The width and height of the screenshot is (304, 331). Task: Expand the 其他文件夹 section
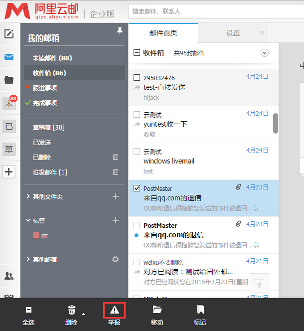[28, 197]
